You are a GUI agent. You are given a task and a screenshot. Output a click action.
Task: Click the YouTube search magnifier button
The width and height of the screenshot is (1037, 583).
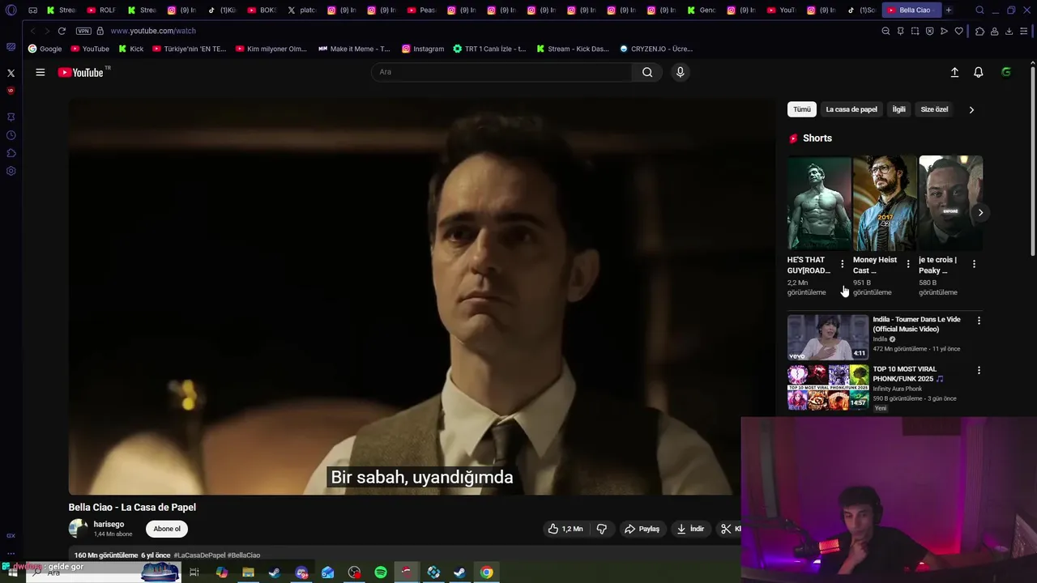pos(647,72)
